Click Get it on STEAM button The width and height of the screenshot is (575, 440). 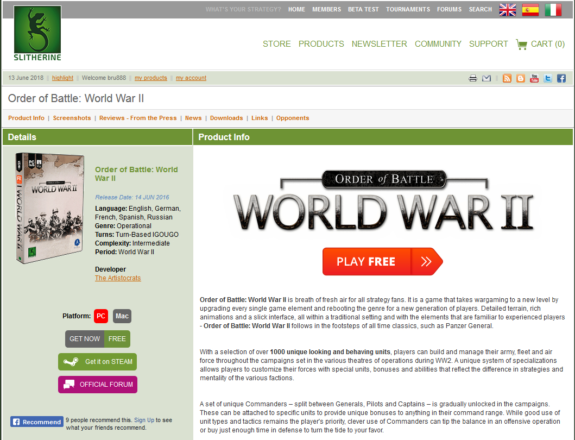click(98, 362)
